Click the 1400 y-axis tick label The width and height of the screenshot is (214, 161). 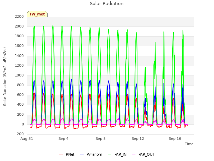pos(19,56)
